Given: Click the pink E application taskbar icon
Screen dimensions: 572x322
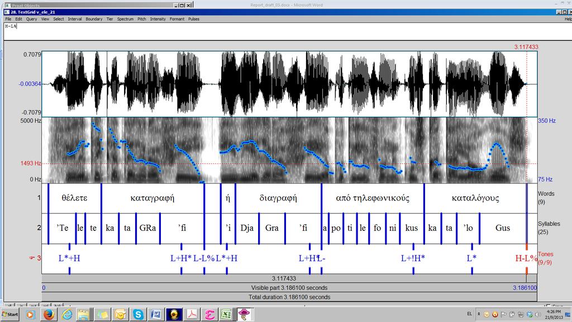Looking at the screenshot, I should coord(209,314).
